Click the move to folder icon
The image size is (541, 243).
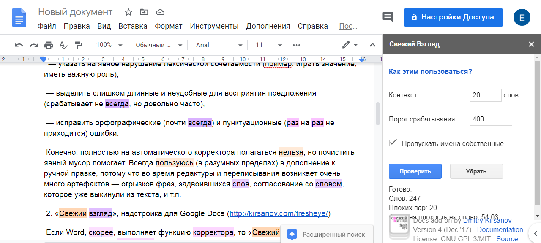click(144, 12)
